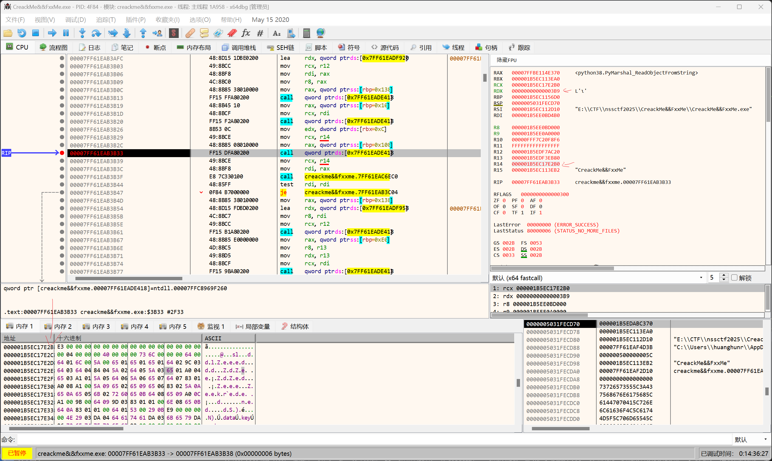The height and width of the screenshot is (461, 772).
Task: Open the Calculator toolbar icon
Action: coord(306,33)
